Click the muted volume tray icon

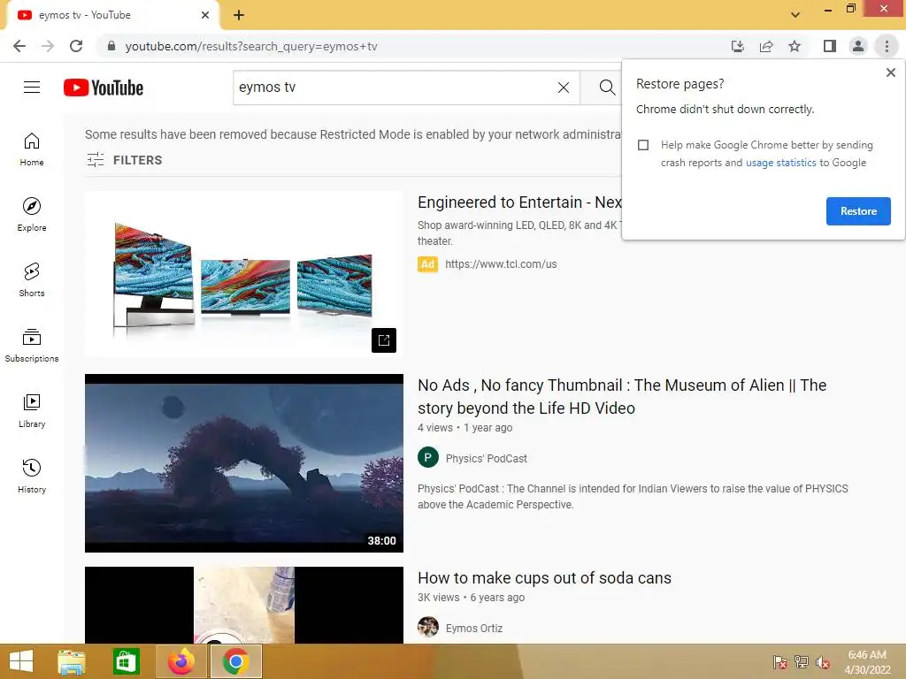click(823, 662)
